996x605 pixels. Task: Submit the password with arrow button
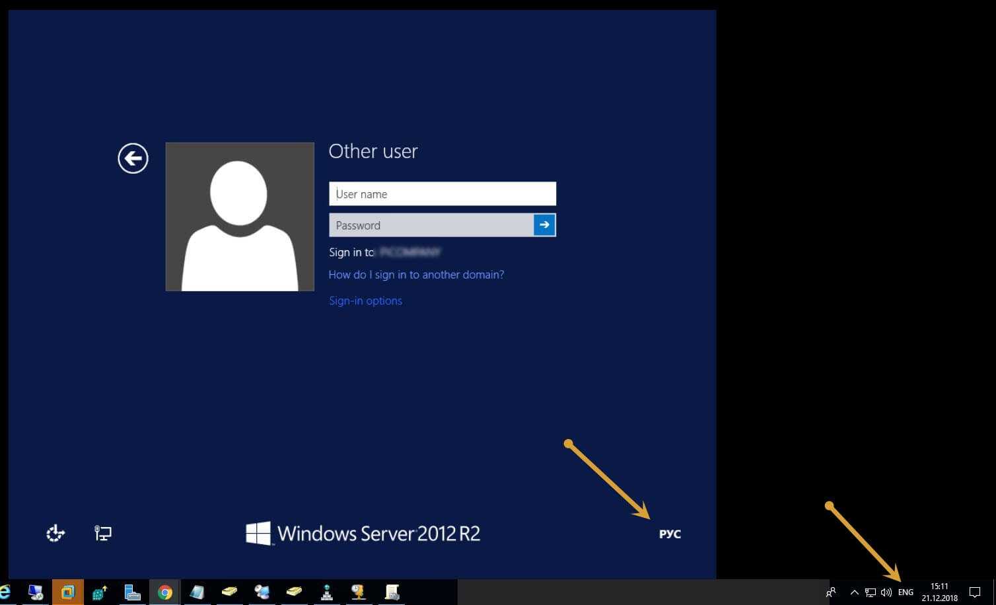544,225
